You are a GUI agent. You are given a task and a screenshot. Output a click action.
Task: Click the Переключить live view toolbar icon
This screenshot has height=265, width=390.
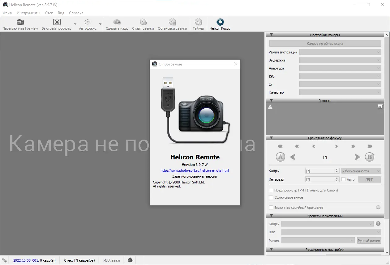(x=20, y=22)
